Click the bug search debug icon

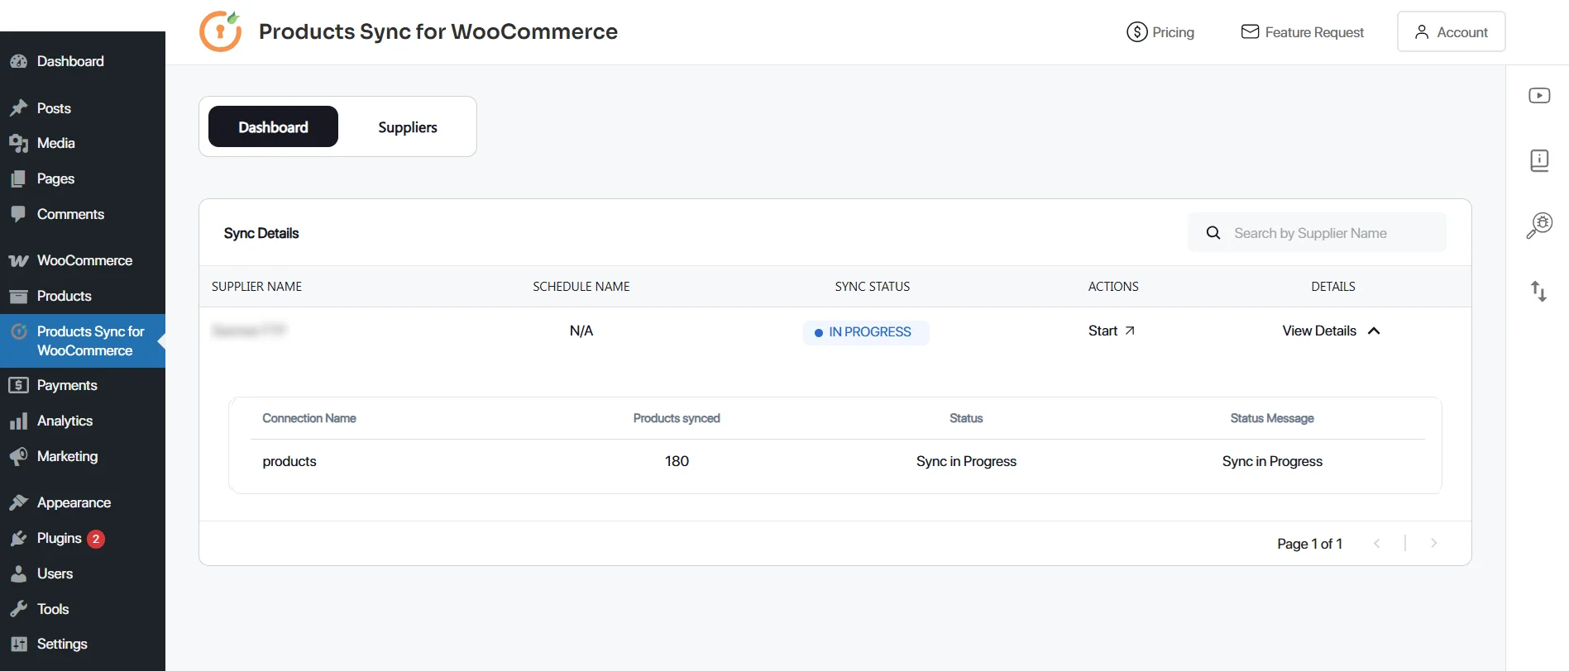coord(1539,225)
